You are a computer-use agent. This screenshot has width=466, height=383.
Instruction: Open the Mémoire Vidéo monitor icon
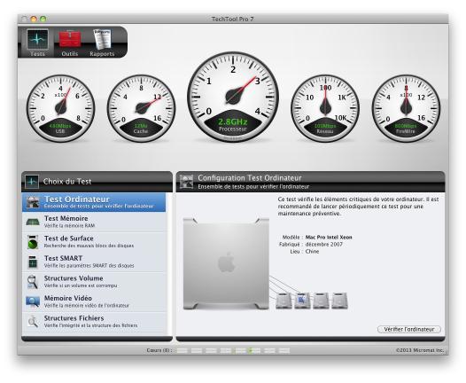33,301
